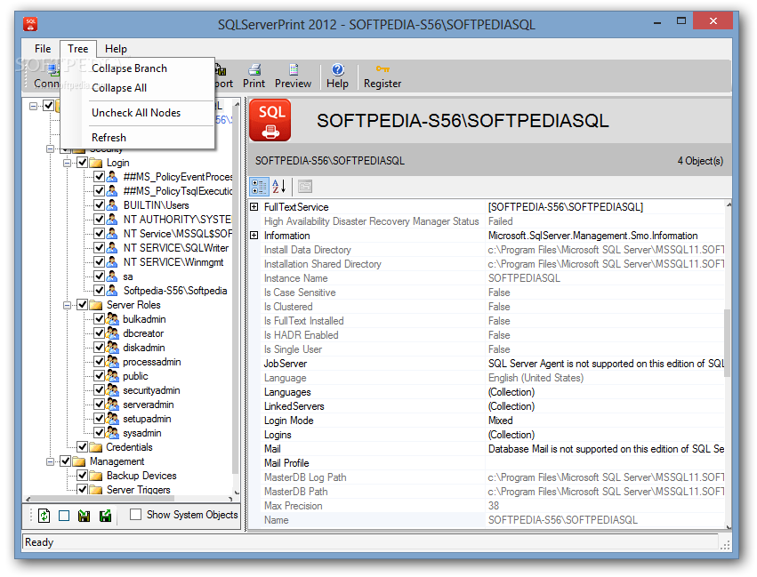The height and width of the screenshot is (577, 757).
Task: Open the Help menu
Action: coord(116,49)
